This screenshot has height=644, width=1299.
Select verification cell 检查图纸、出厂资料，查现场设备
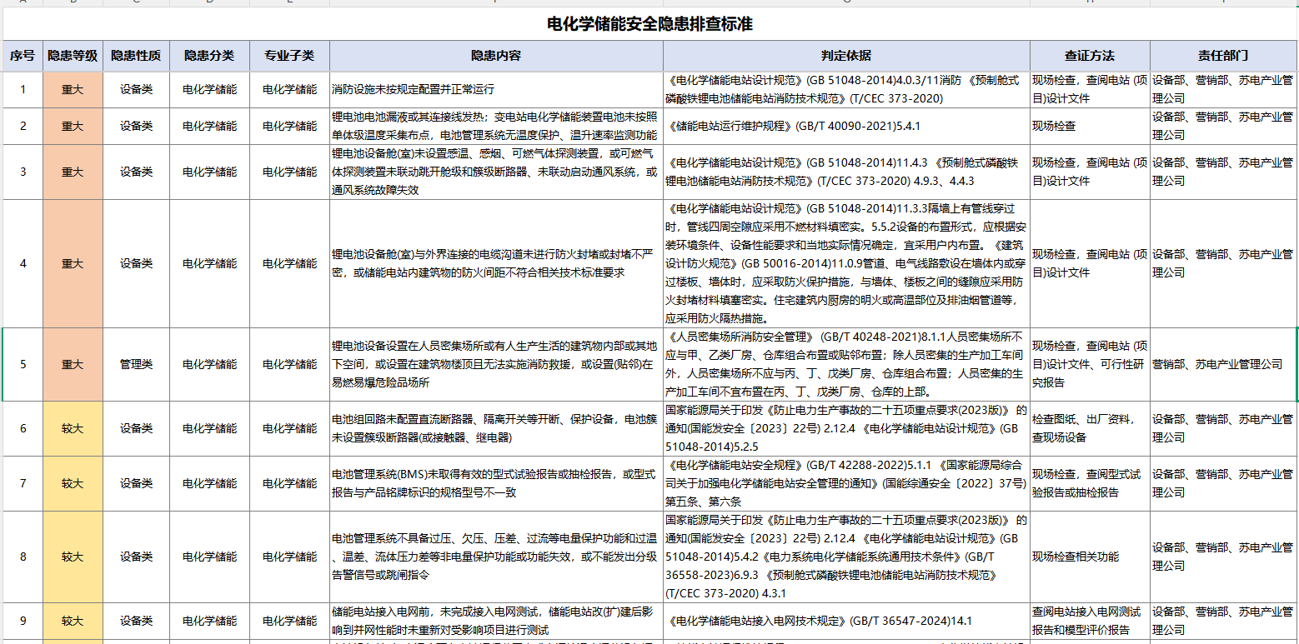click(1090, 428)
